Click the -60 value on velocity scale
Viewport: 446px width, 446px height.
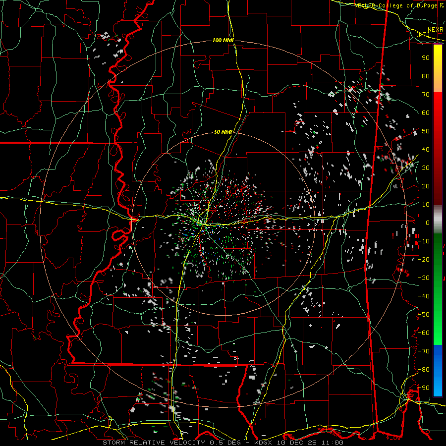[x=424, y=333]
